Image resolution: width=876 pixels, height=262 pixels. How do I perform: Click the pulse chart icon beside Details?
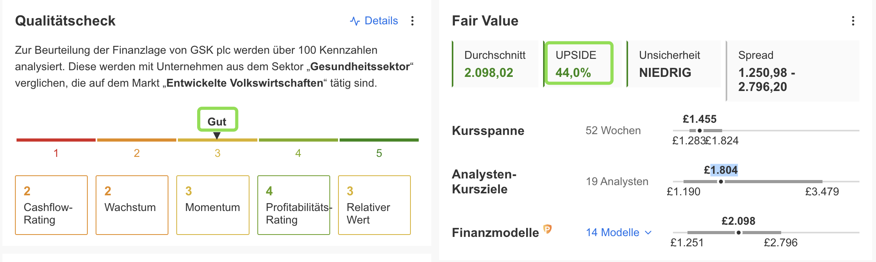click(355, 21)
